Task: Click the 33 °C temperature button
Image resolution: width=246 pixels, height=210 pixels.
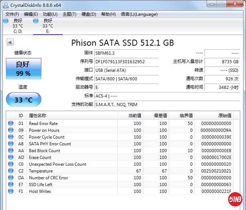Action: pos(24,100)
